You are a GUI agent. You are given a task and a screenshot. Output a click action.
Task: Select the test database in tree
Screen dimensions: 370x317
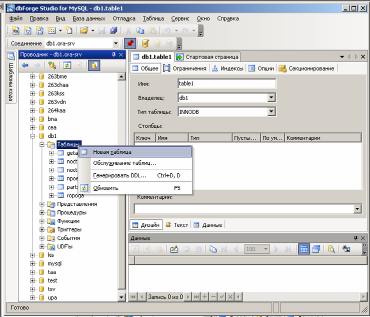(x=52, y=280)
